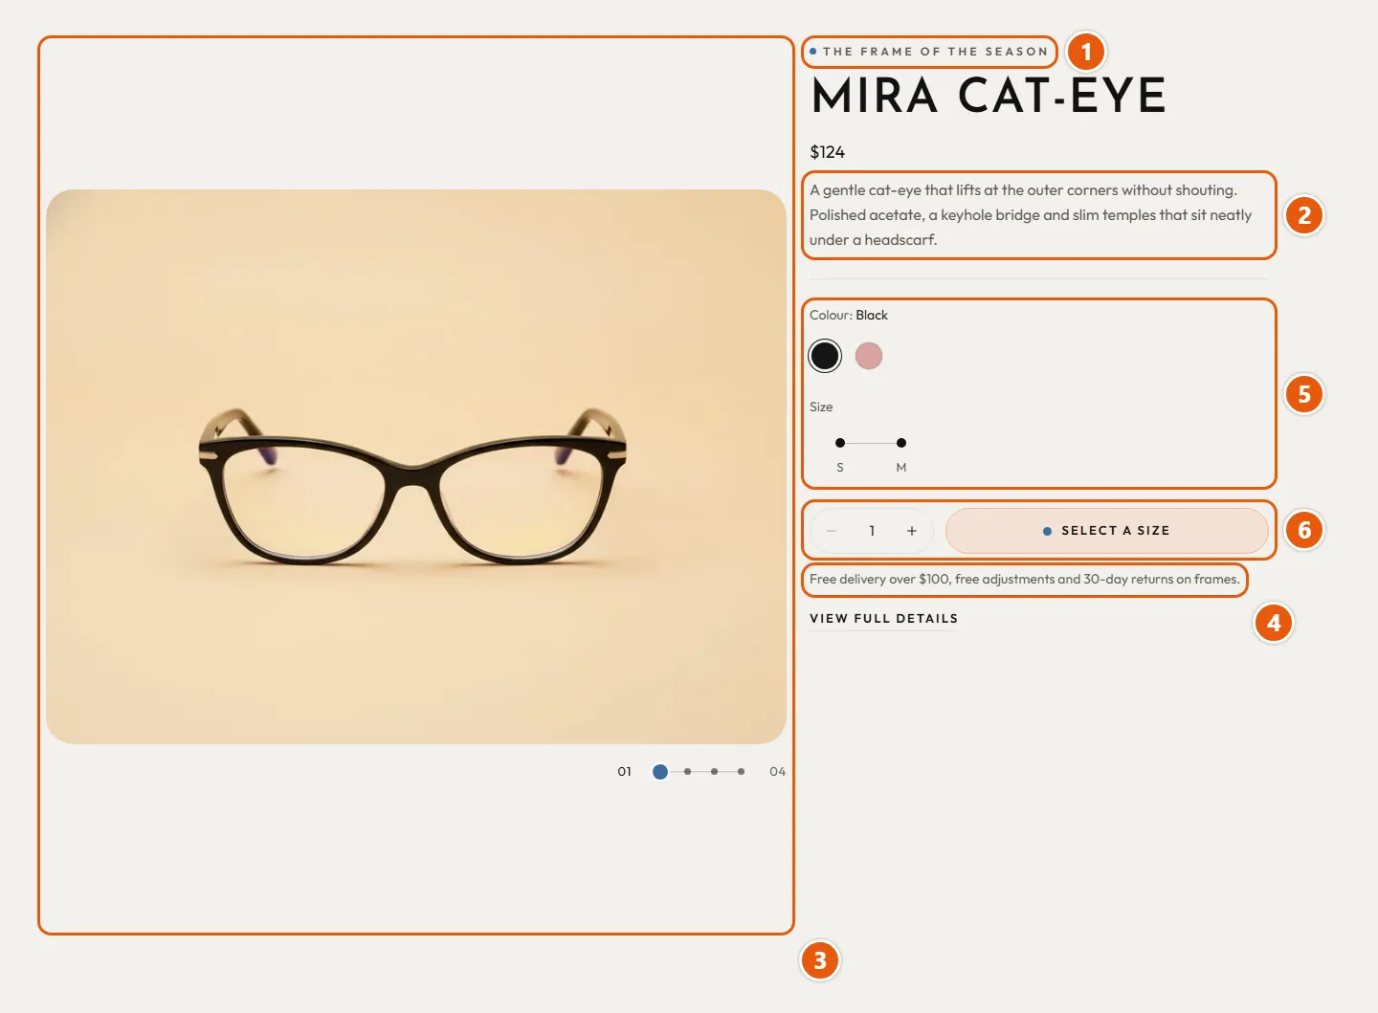
Task: Click the $124 price text
Action: point(828,152)
